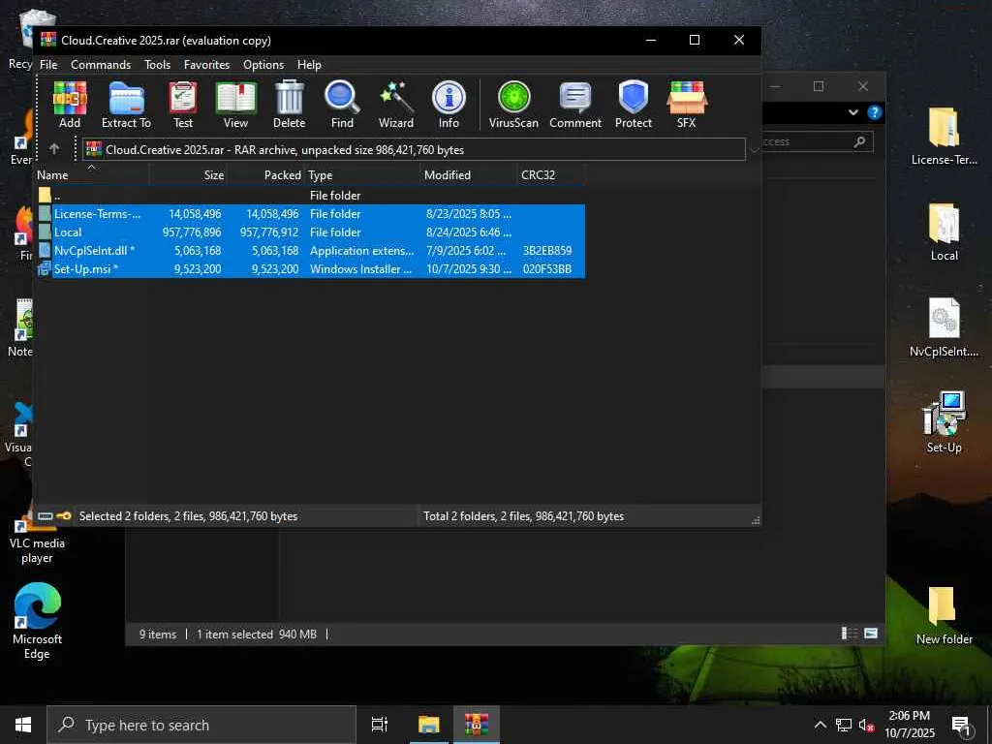Image resolution: width=992 pixels, height=744 pixels.
Task: Create SFX archive icon
Action: 687,105
